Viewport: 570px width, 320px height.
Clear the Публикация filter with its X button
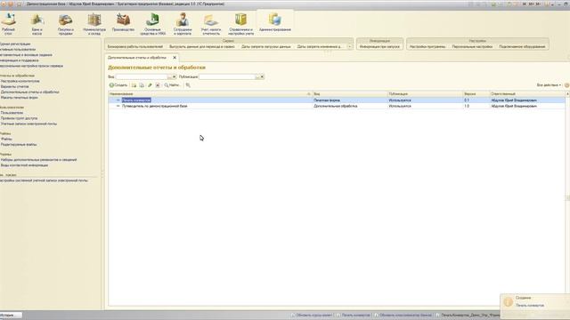tap(262, 77)
